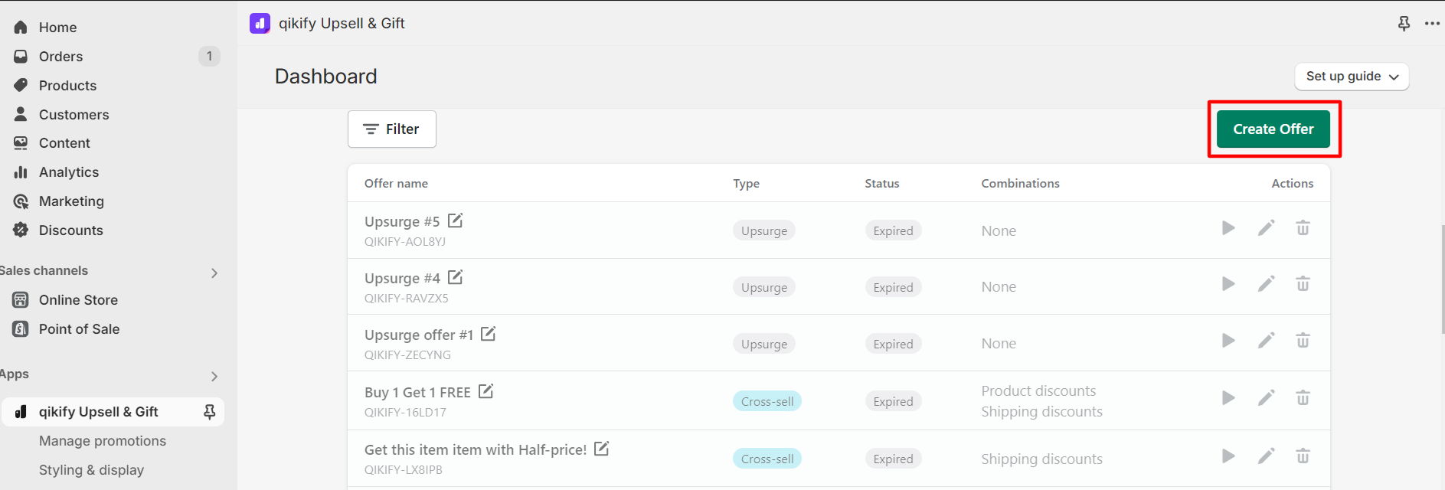Rename the Get this item with Half-price title
1445x490 pixels.
coord(602,449)
